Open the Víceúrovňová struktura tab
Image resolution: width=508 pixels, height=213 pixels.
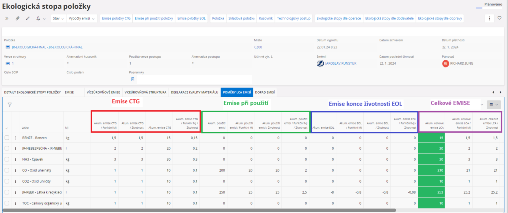(x=145, y=92)
